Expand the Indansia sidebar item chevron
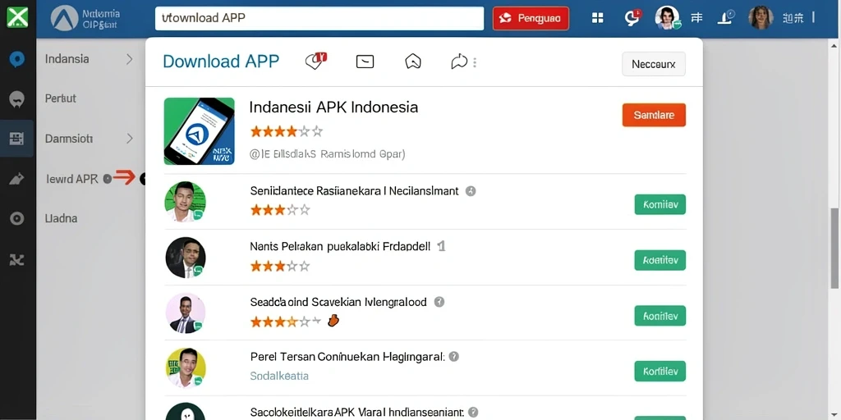 tap(129, 59)
